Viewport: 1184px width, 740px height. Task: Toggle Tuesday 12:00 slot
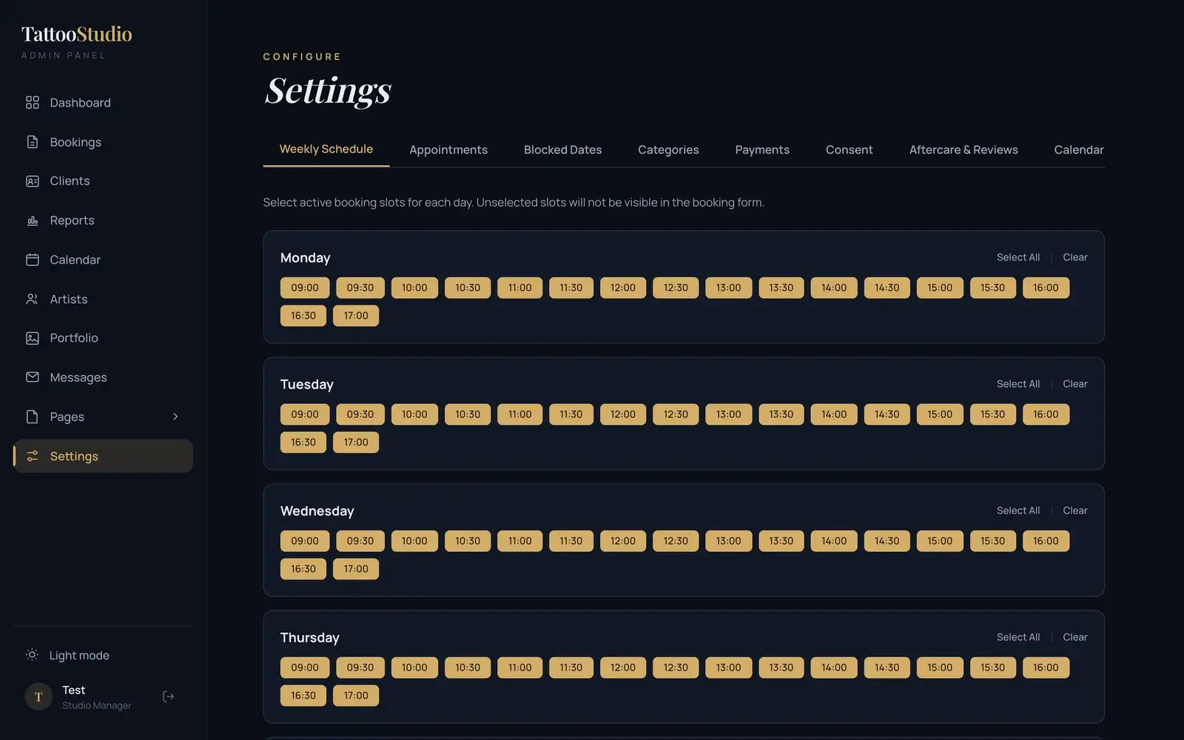(623, 414)
